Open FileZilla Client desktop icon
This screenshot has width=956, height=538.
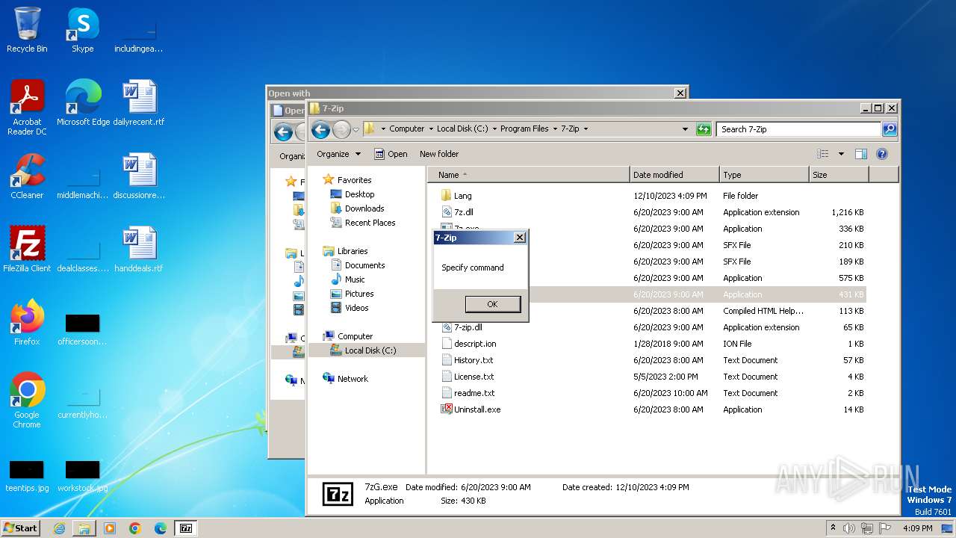click(27, 249)
